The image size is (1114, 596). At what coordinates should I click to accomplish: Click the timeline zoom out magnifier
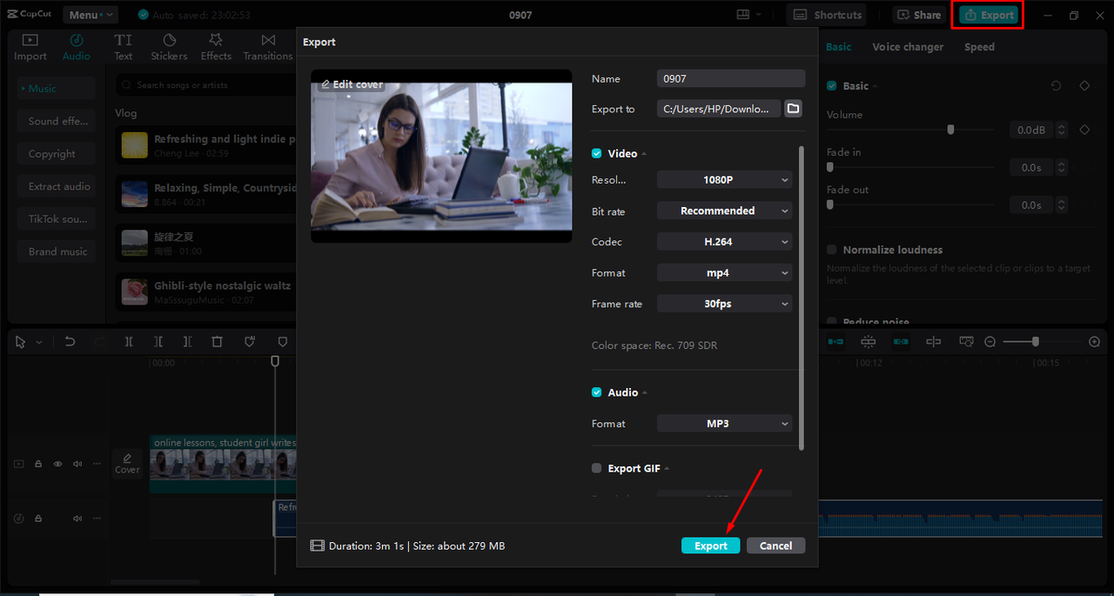pyautogui.click(x=990, y=342)
